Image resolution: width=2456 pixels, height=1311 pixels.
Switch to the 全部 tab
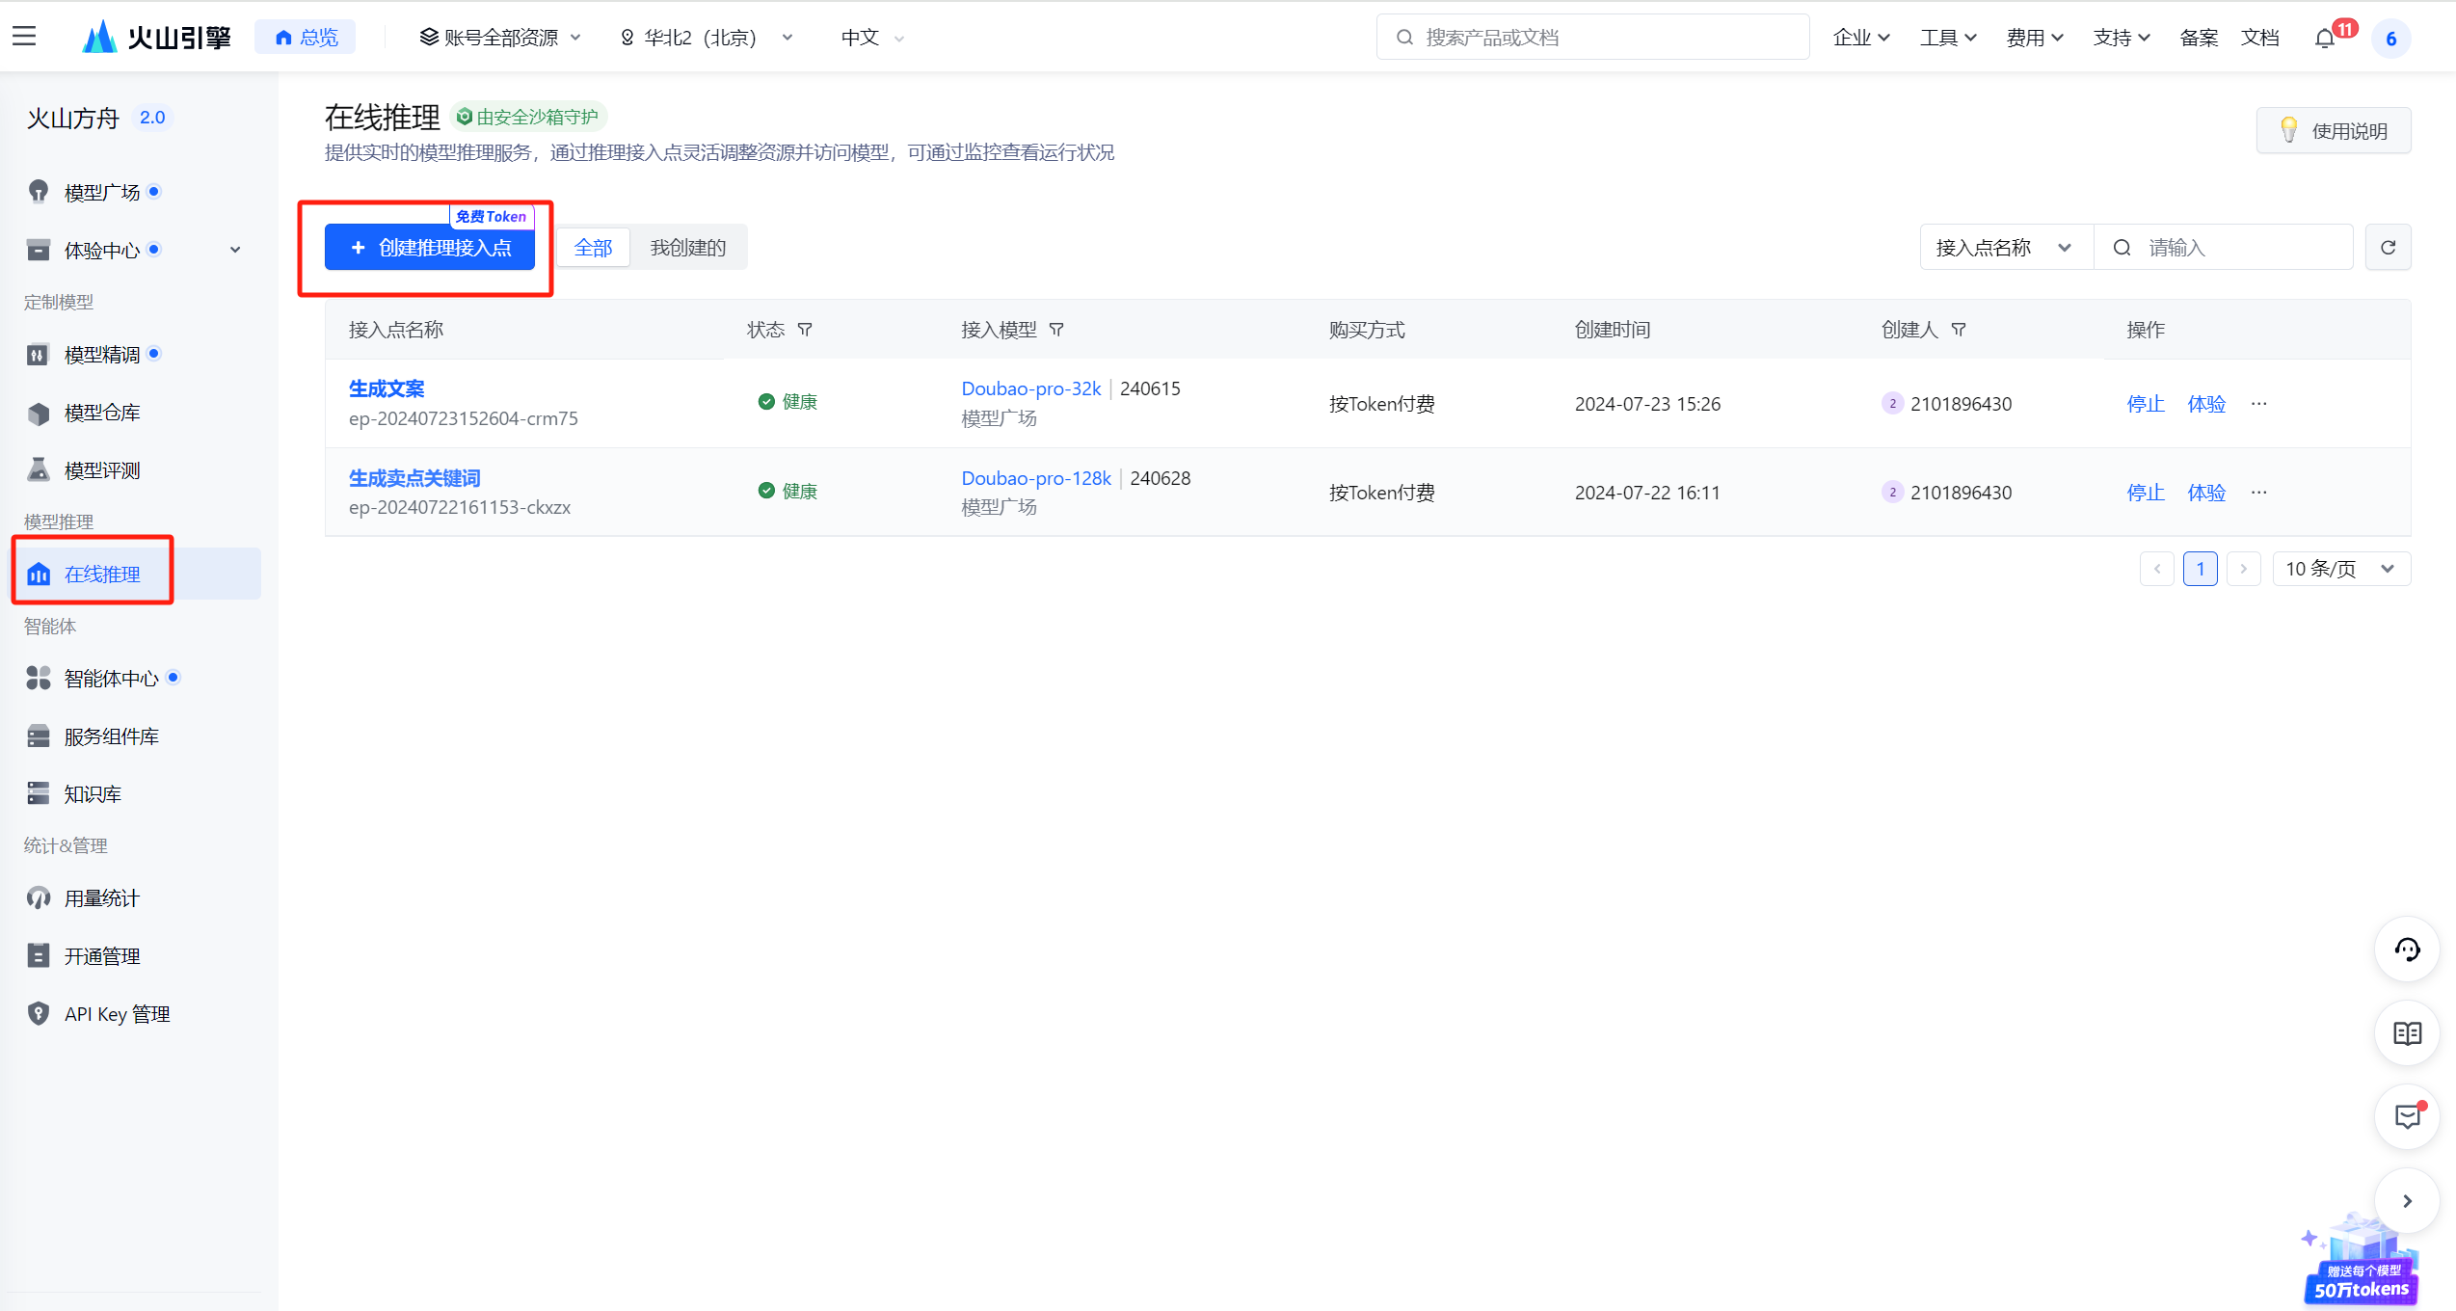[x=594, y=248]
